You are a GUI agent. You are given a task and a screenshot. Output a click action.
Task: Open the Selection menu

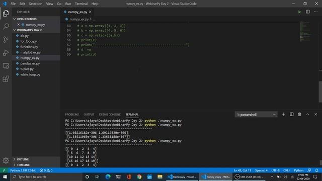point(36,4)
